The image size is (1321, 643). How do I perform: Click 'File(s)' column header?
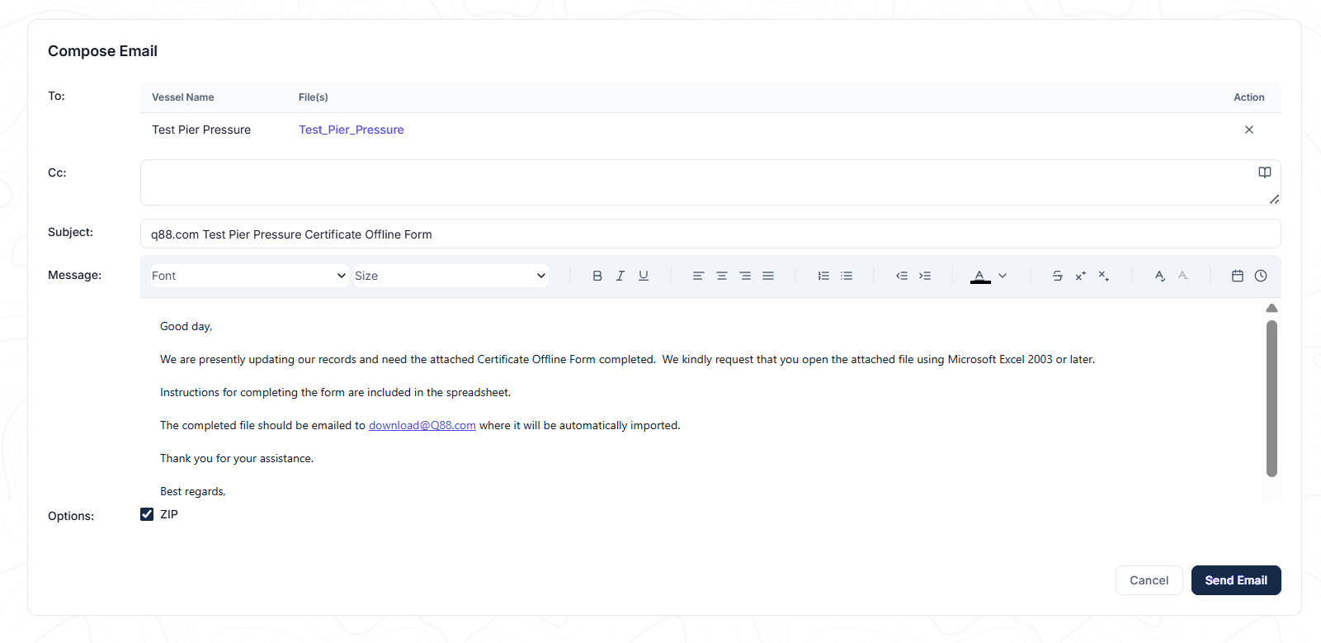314,97
